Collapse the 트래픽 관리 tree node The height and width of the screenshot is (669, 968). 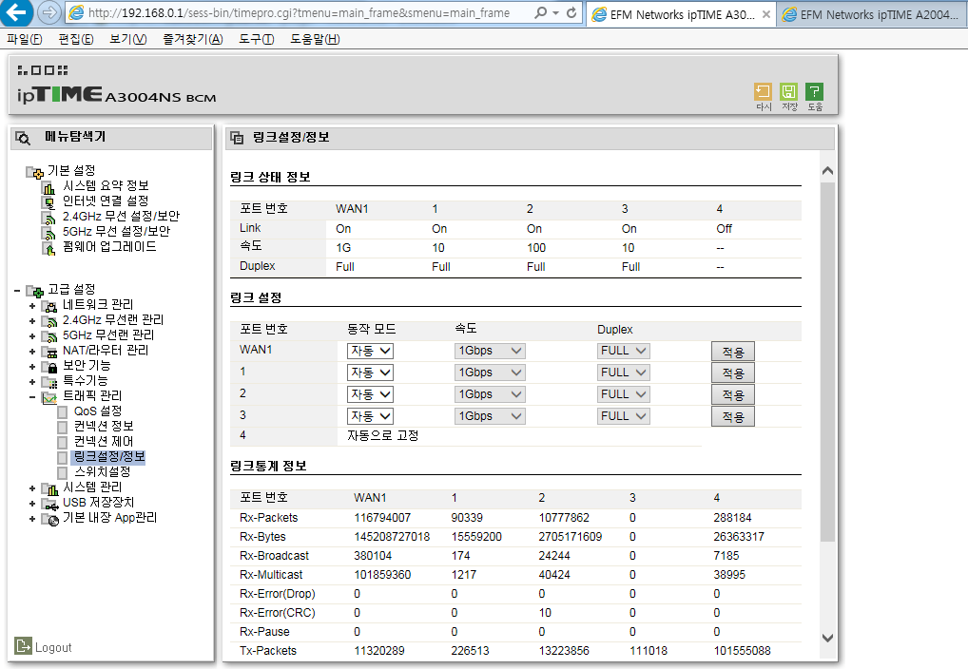(32, 397)
